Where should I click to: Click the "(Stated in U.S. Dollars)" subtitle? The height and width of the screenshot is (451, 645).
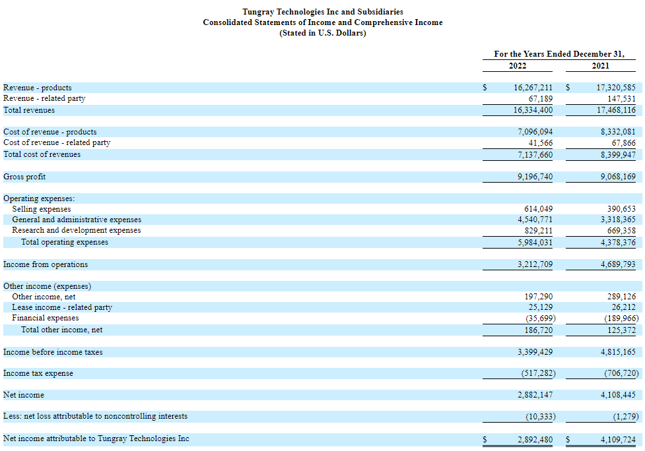pyautogui.click(x=322, y=33)
